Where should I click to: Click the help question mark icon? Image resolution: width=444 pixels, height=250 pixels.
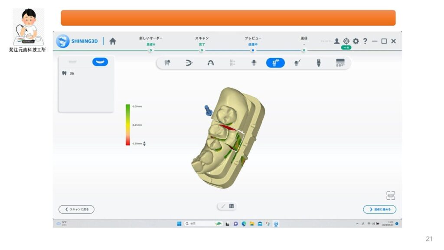[365, 41]
